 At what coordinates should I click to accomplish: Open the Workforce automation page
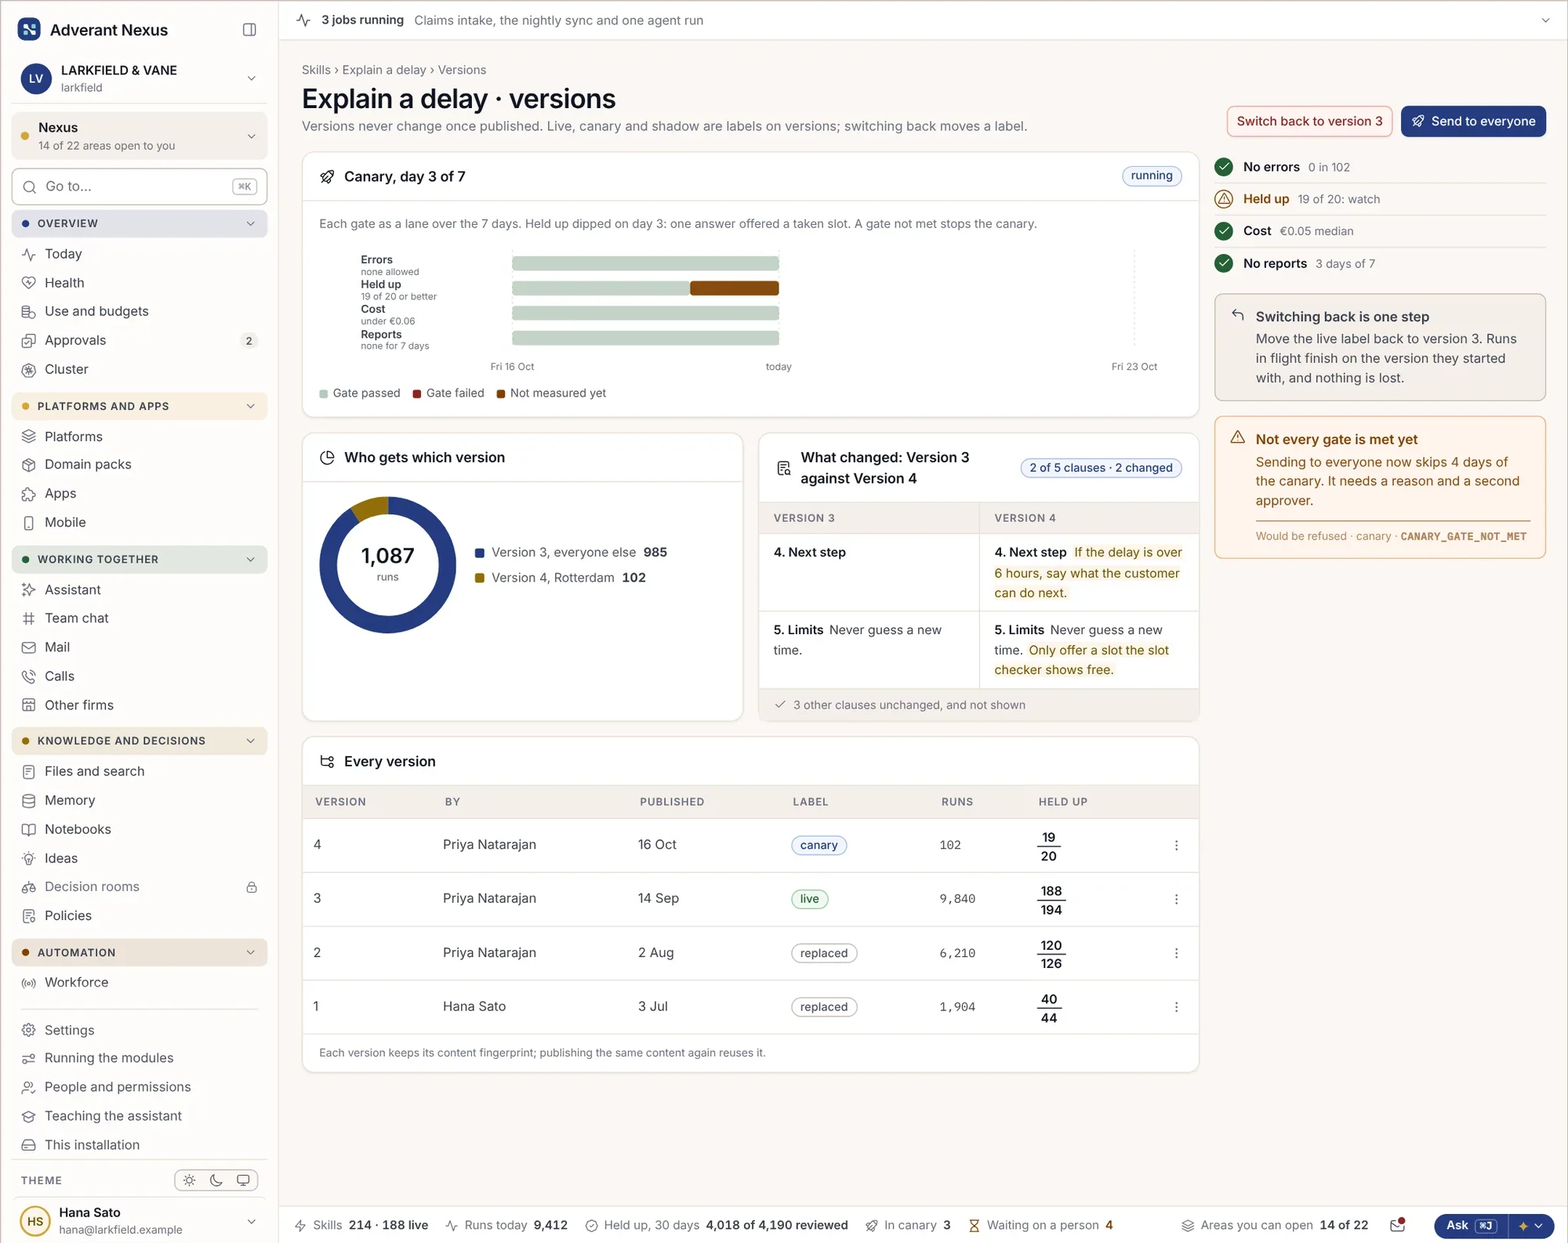coord(140,982)
